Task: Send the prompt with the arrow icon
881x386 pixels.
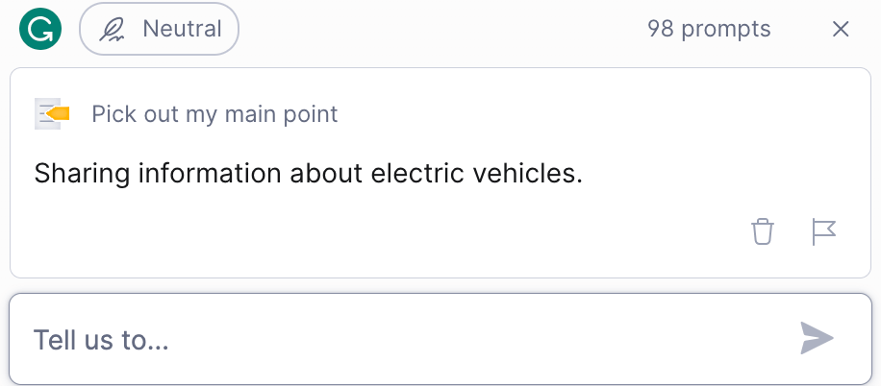Action: click(x=817, y=338)
